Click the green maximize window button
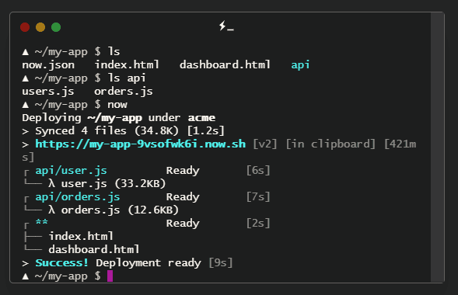This screenshot has height=295, width=458. [x=56, y=27]
